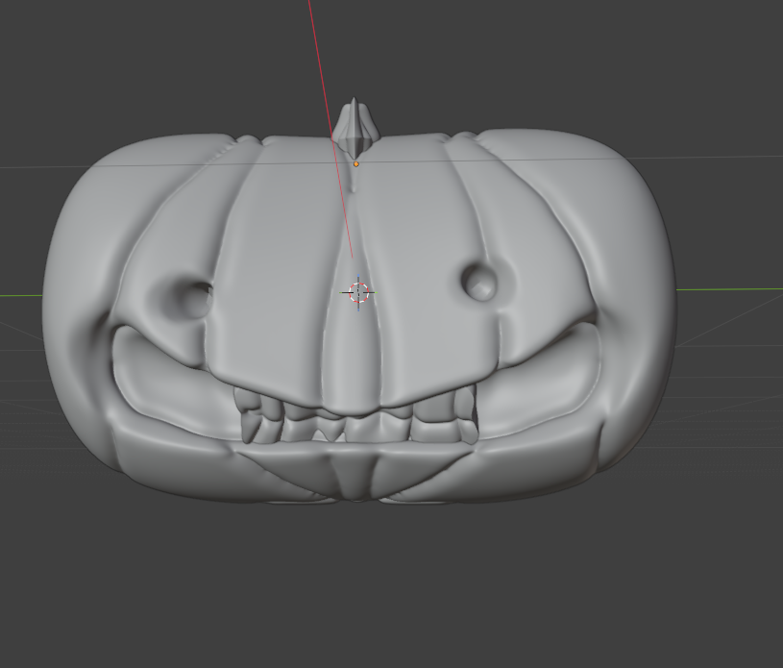Viewport: 783px width, 668px height.
Task: Click the teeth inside the pumpkin's mouth
Action: coord(356,414)
